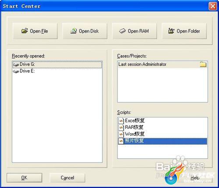Choose Drive E: from recent list
This screenshot has width=219, height=188.
57,71
